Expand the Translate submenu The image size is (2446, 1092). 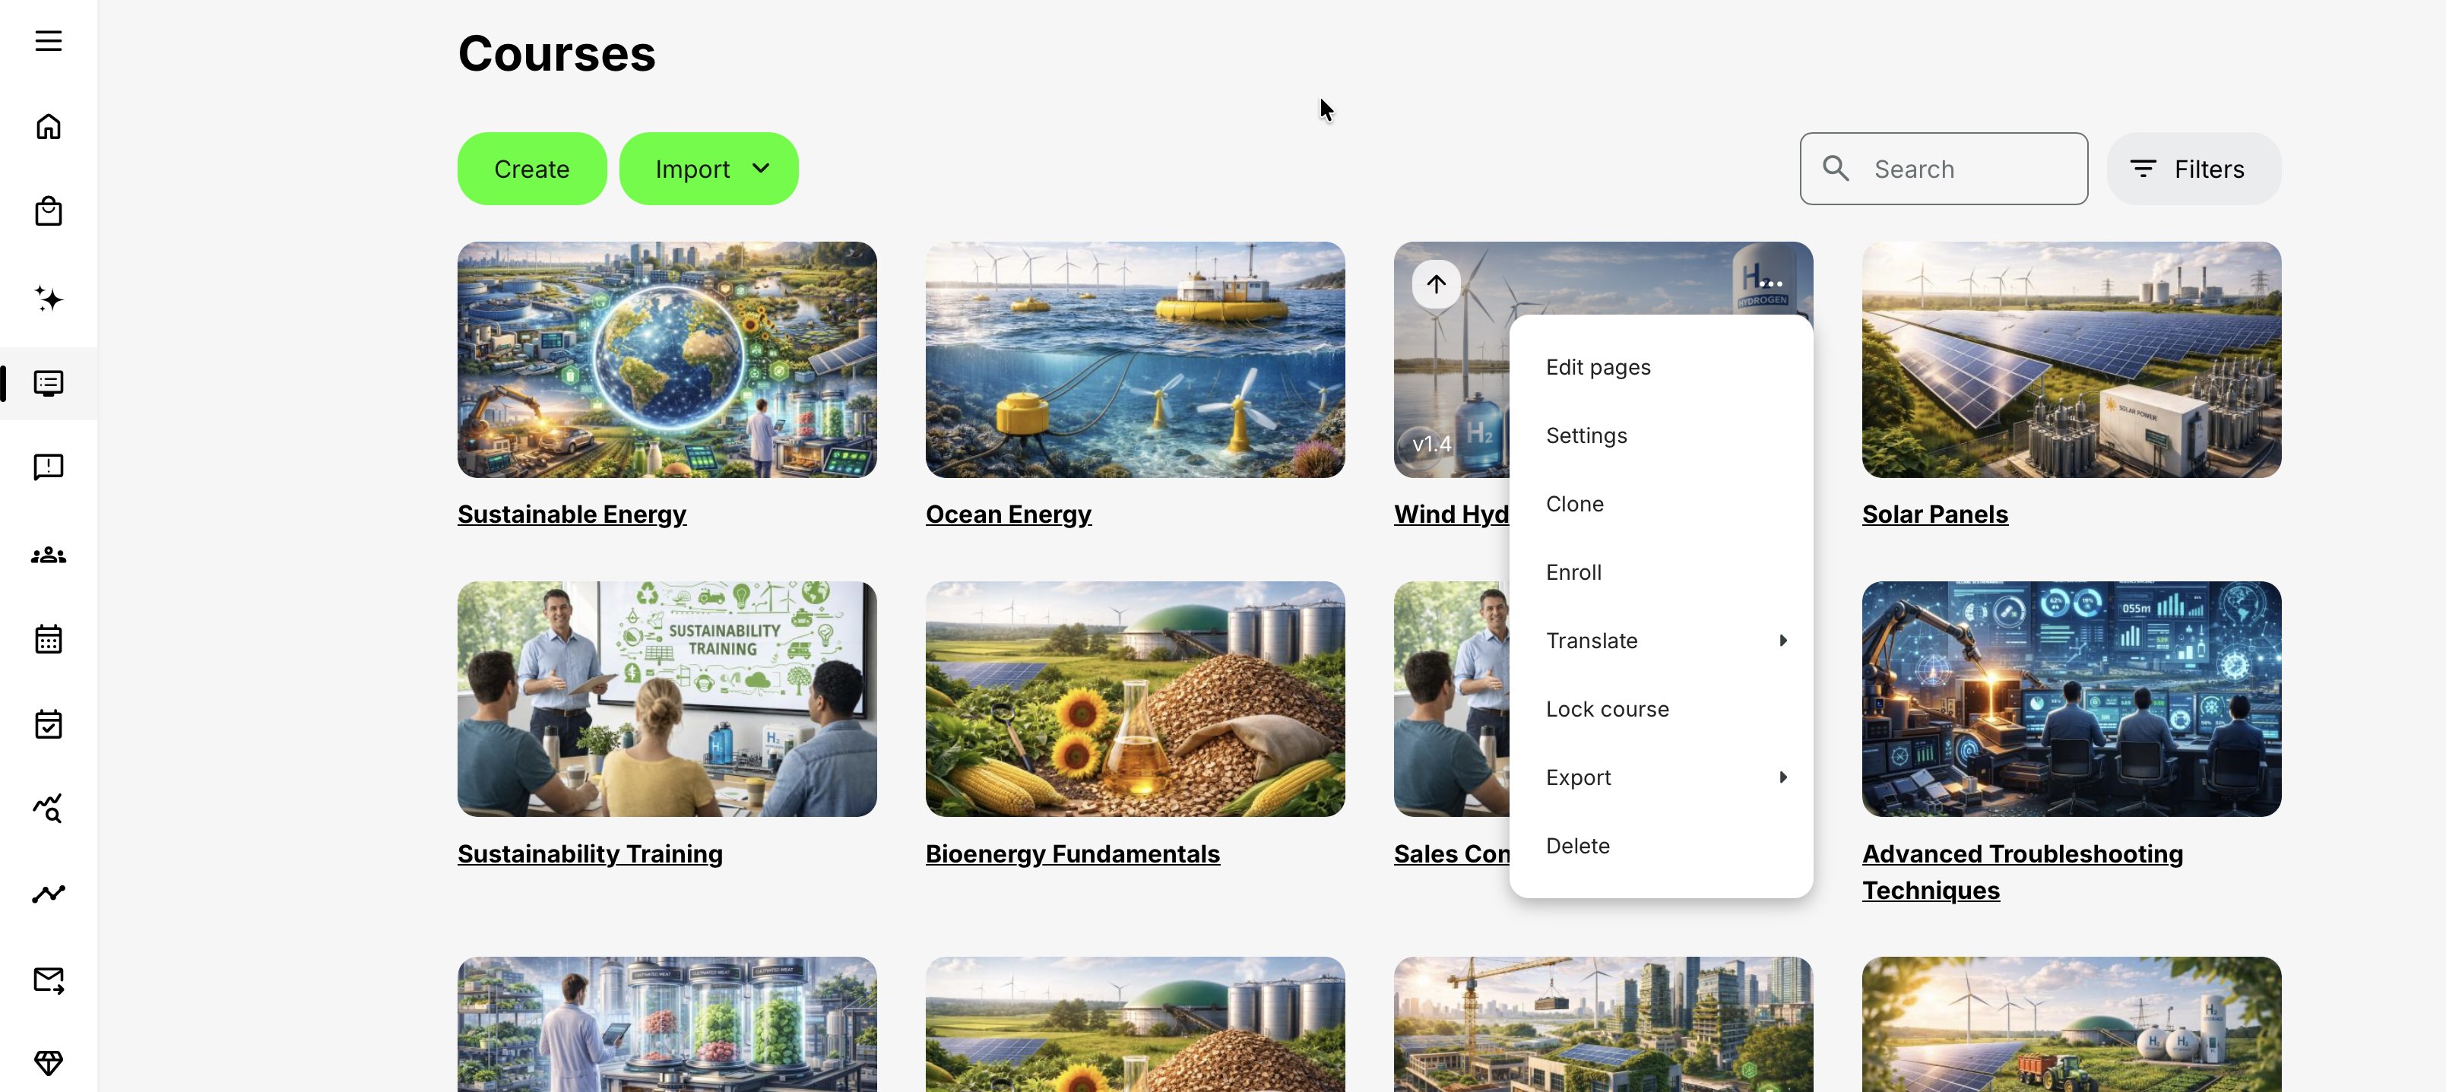[1661, 640]
